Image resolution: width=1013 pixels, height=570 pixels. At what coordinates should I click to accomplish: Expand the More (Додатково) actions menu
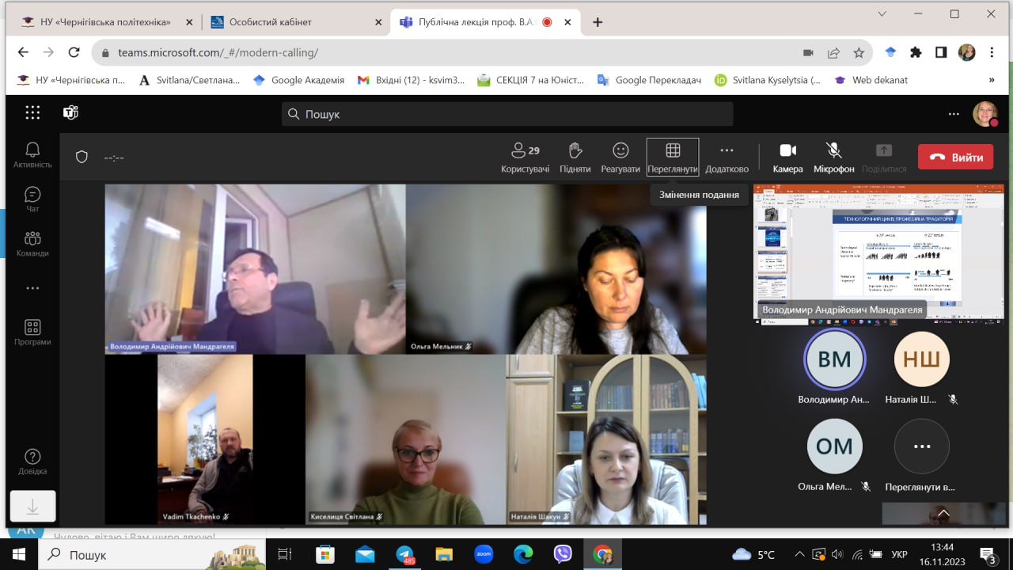point(727,158)
